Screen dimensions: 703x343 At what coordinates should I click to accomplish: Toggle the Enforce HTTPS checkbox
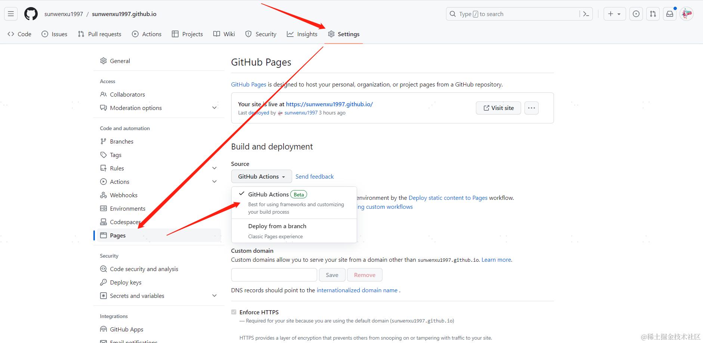(x=234, y=312)
